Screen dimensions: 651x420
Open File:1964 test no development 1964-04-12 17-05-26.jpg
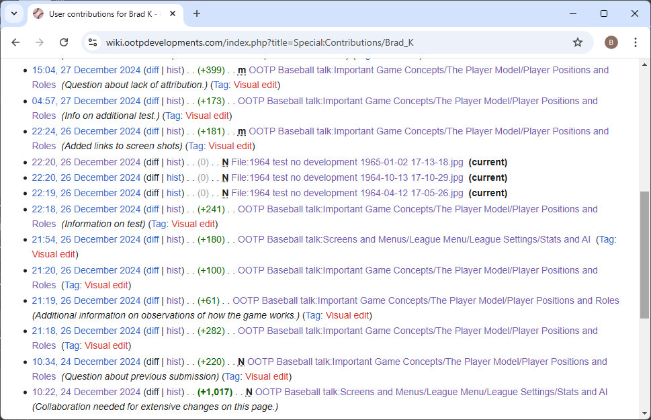point(347,193)
